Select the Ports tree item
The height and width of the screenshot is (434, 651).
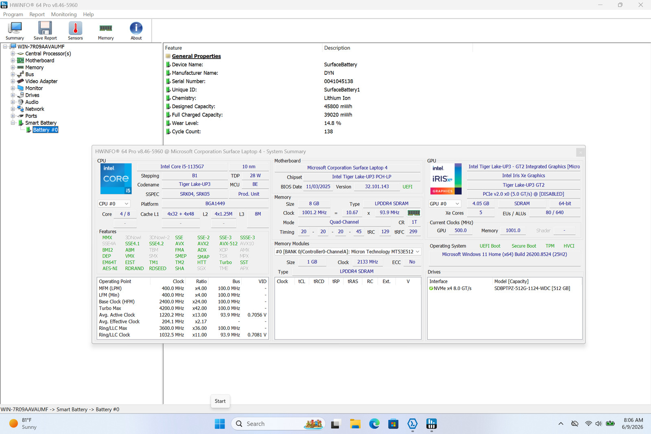pyautogui.click(x=31, y=116)
